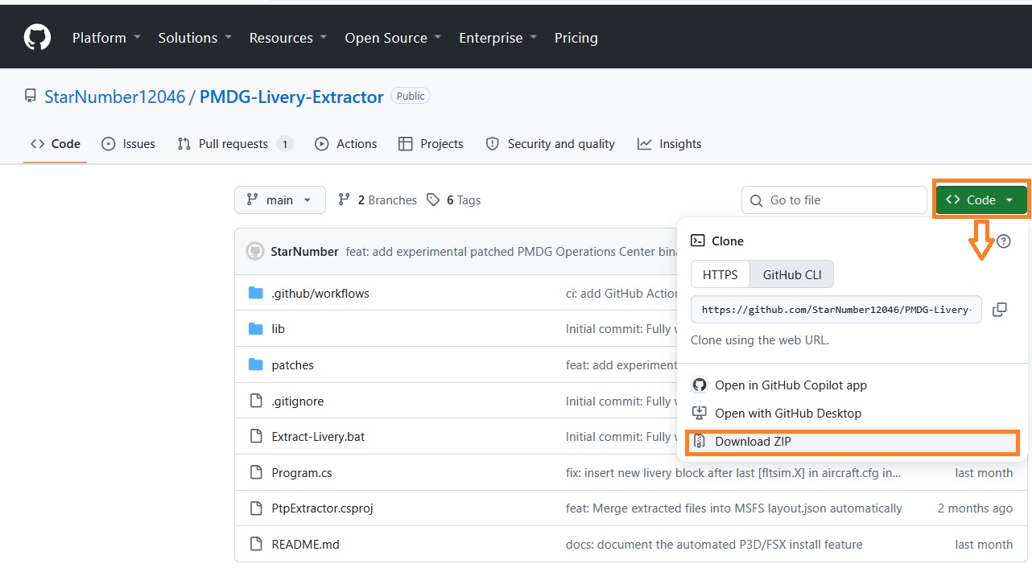This screenshot has height=568, width=1032.
Task: Click the Issues tab circle icon
Action: (109, 144)
